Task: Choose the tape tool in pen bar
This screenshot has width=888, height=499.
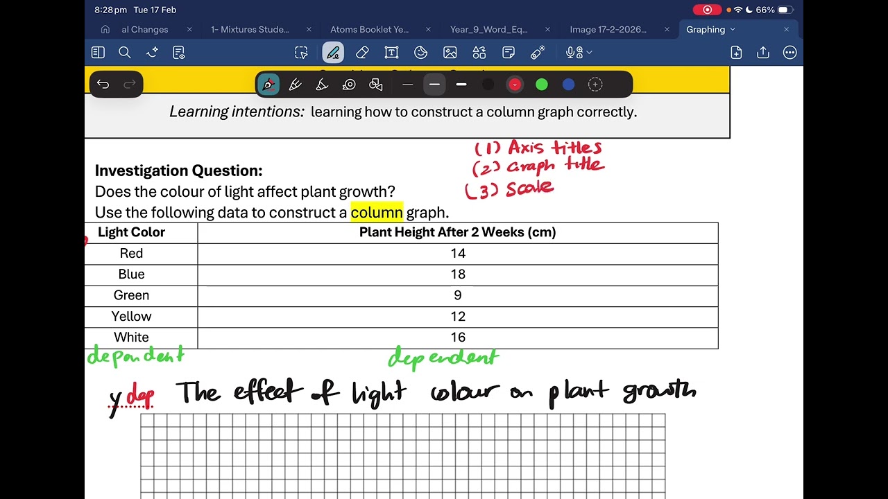Action: [349, 85]
